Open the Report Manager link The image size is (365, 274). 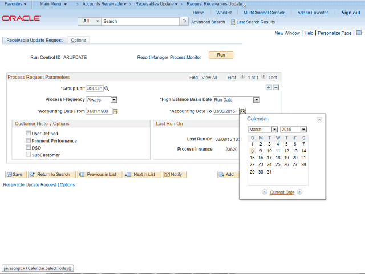pos(152,57)
